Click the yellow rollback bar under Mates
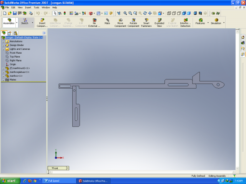Image resolution: width=246 pixels, height=184 pixels. (x=23, y=82)
